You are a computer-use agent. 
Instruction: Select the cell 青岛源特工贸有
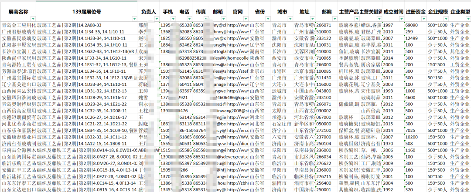coord(18,64)
